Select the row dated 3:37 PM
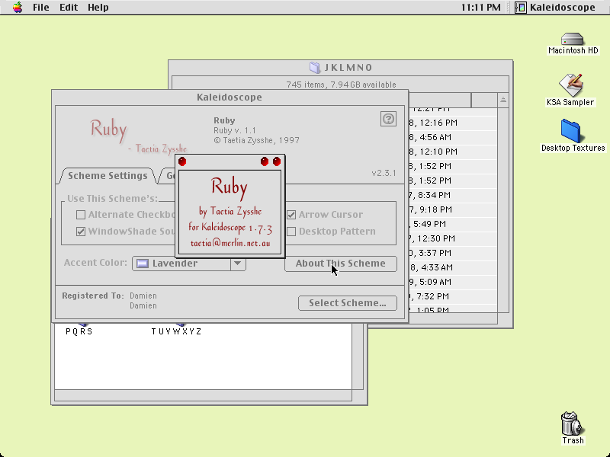Image resolution: width=610 pixels, height=457 pixels. (x=452, y=253)
